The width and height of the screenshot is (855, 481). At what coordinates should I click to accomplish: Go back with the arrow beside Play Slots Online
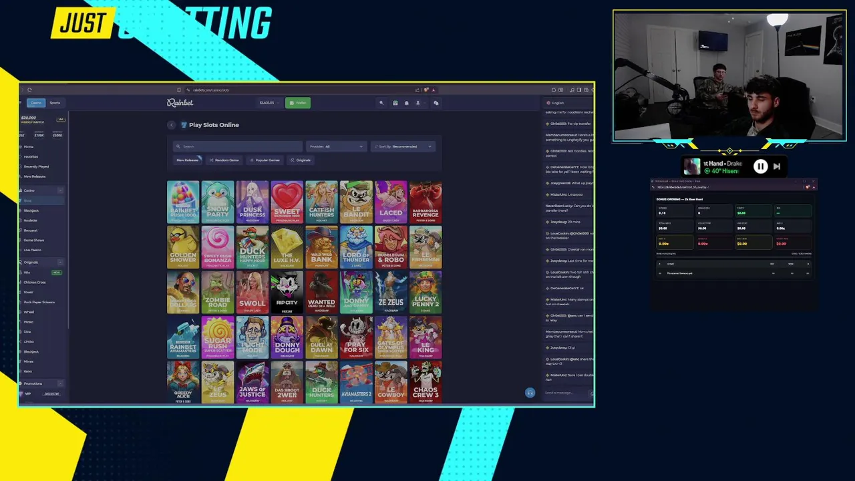pos(172,125)
